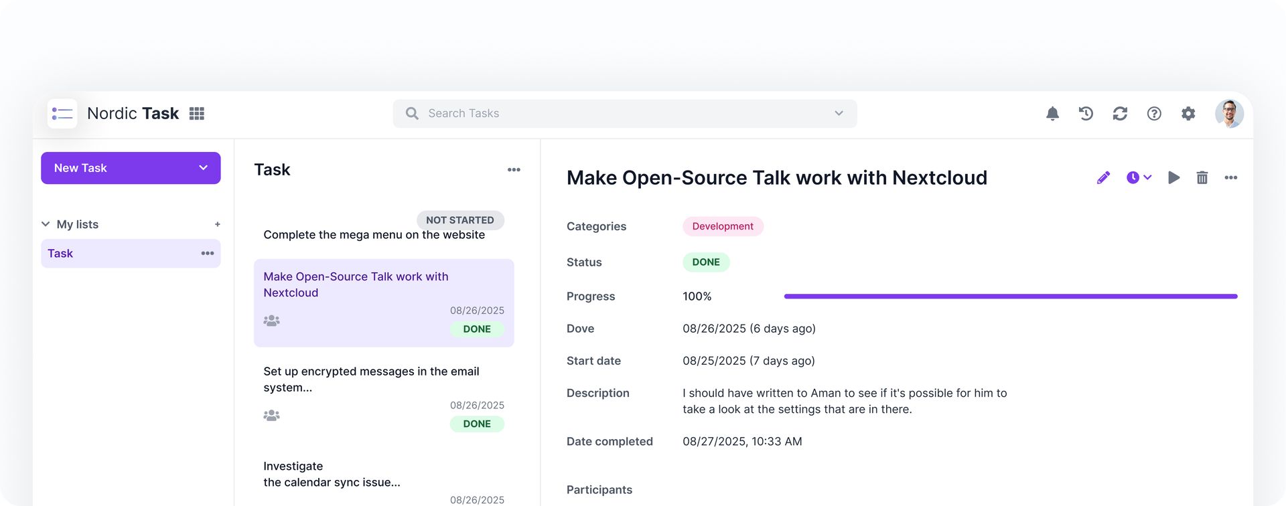Open the help question mark icon
This screenshot has width=1286, height=506.
pyautogui.click(x=1154, y=114)
